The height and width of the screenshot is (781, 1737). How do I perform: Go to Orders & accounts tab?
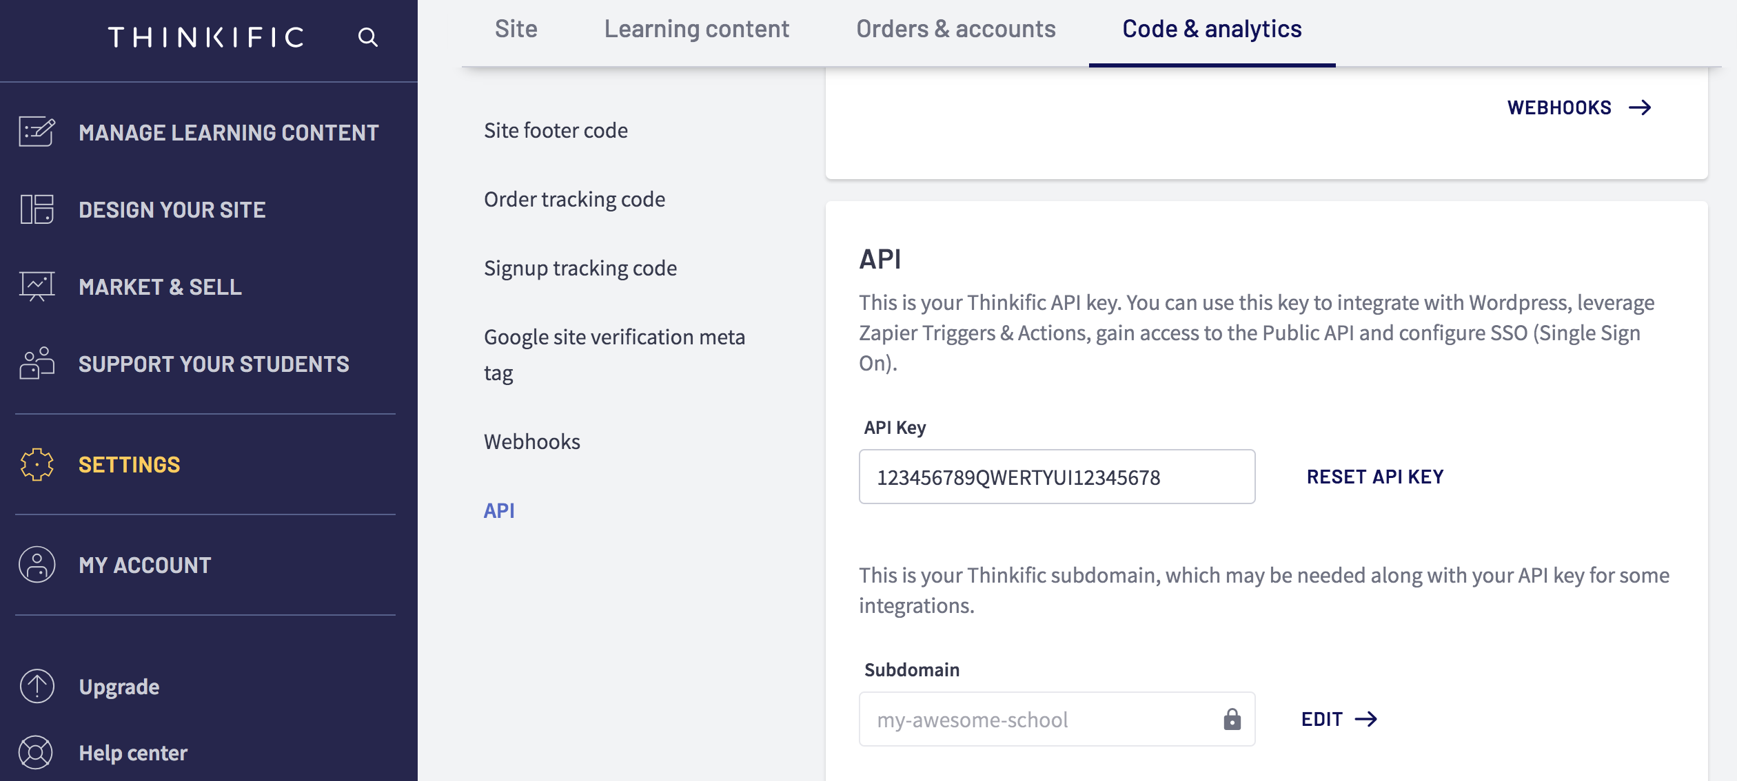click(956, 29)
